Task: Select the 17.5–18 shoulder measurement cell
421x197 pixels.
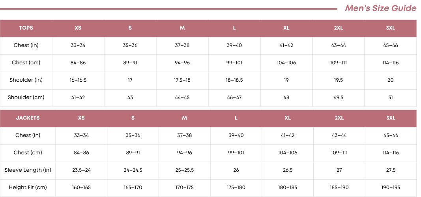Action: pyautogui.click(x=182, y=80)
